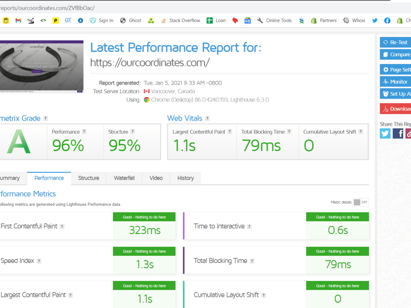Open the Sign In bookmark
Screen dimensions: 411x308
(102, 21)
